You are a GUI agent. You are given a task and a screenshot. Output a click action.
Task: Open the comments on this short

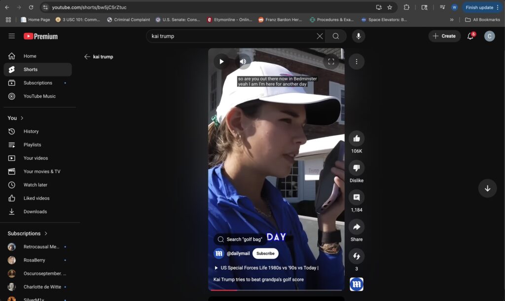coord(356,197)
